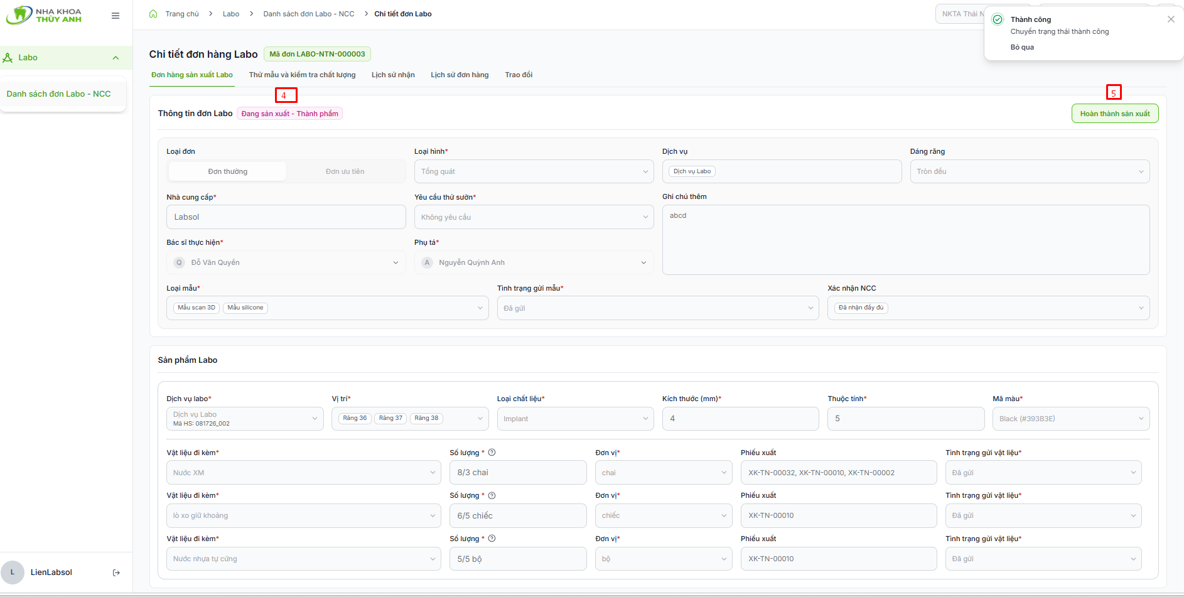
Task: Click the Ghi chú thêm text area
Action: (906, 240)
